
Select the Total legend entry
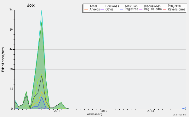pos(93,6)
